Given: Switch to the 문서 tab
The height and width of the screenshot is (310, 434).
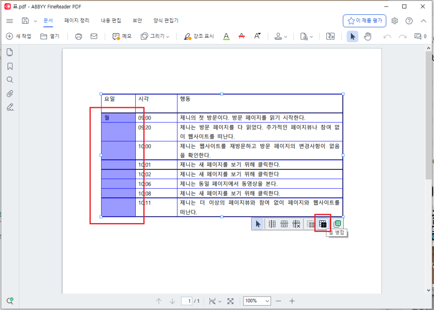Looking at the screenshot, I should click(x=48, y=21).
